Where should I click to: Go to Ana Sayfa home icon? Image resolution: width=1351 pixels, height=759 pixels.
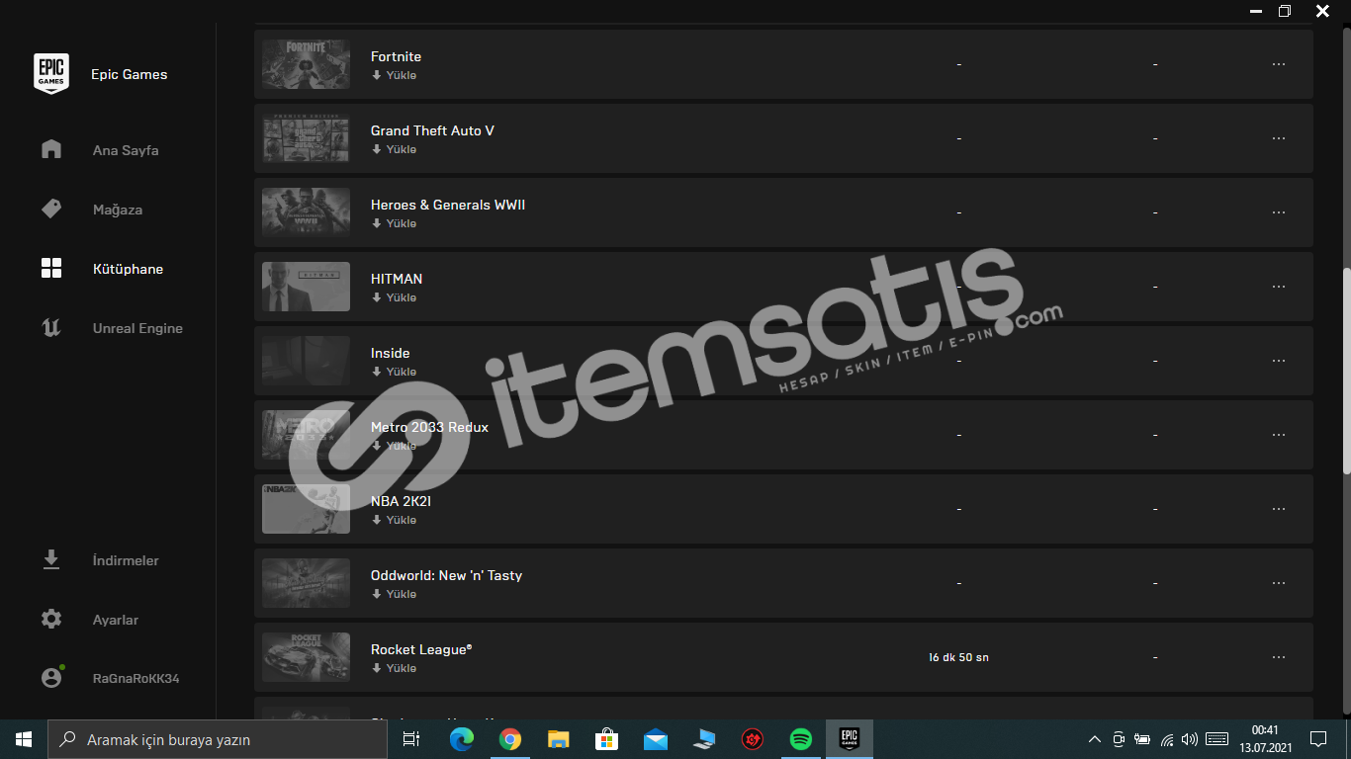[51, 149]
